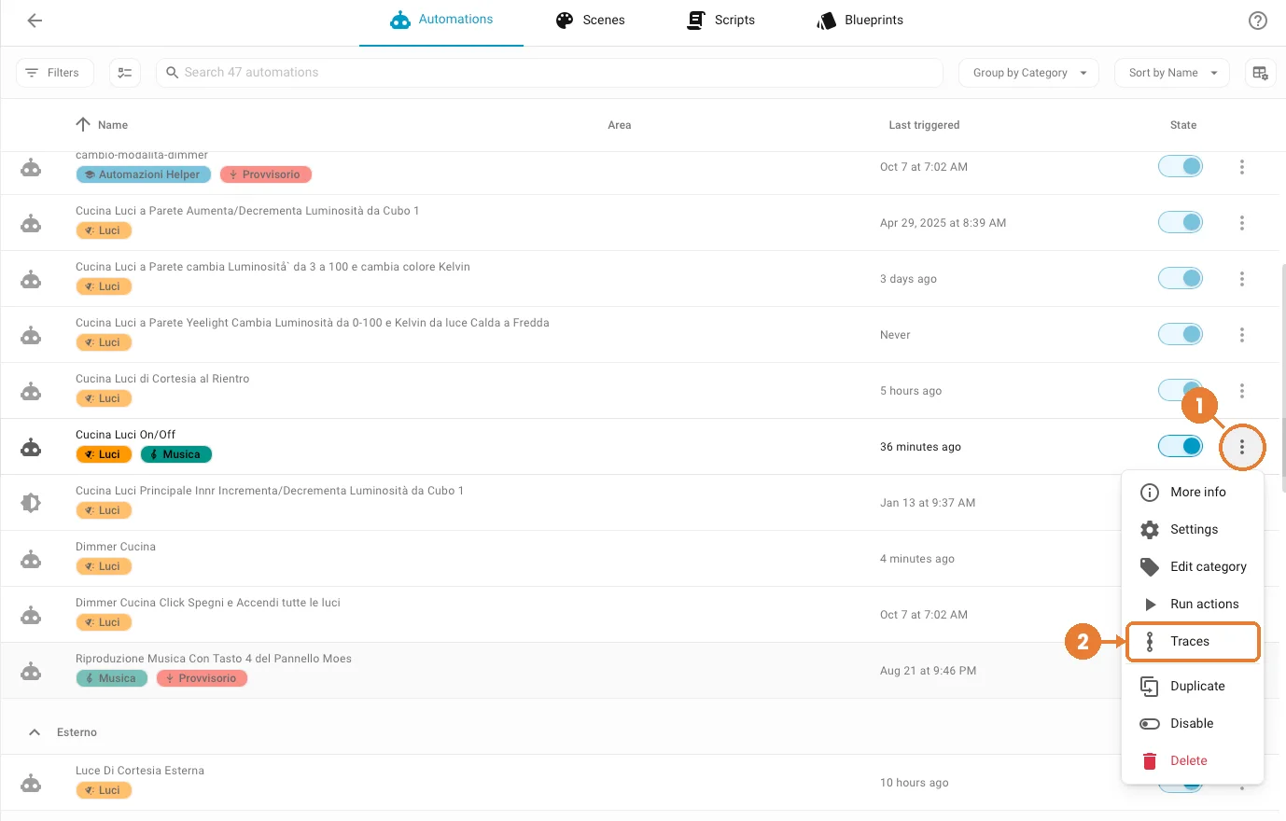
Task: Select Traces from context menu
Action: click(x=1193, y=641)
